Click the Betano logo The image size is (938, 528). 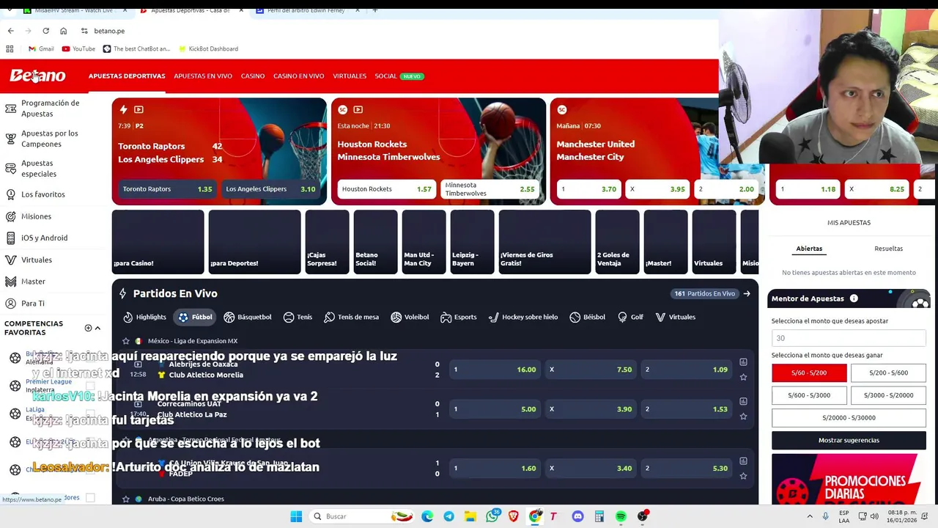pos(37,76)
